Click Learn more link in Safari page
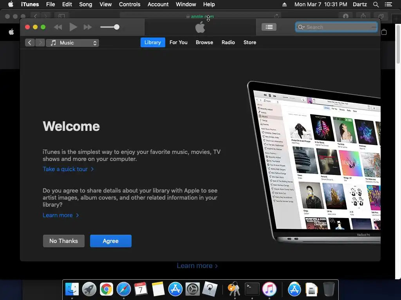 tap(197, 266)
